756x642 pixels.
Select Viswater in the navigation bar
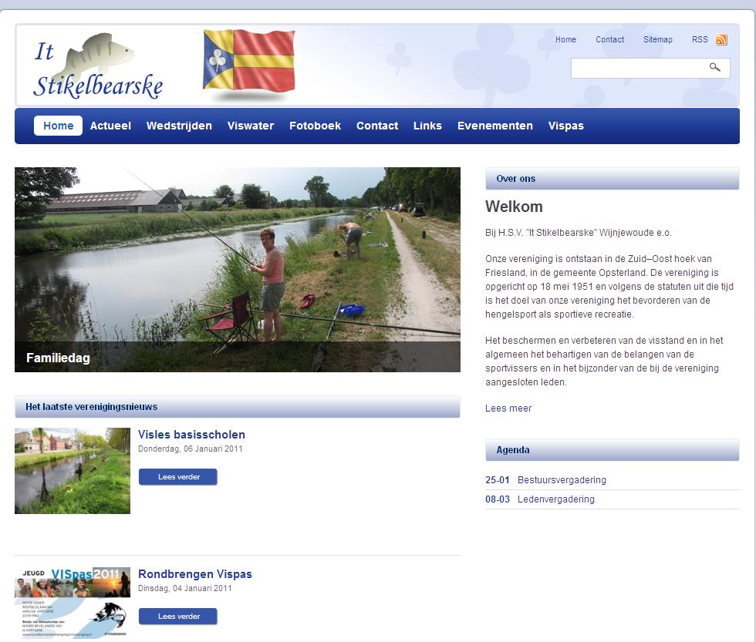click(x=251, y=126)
